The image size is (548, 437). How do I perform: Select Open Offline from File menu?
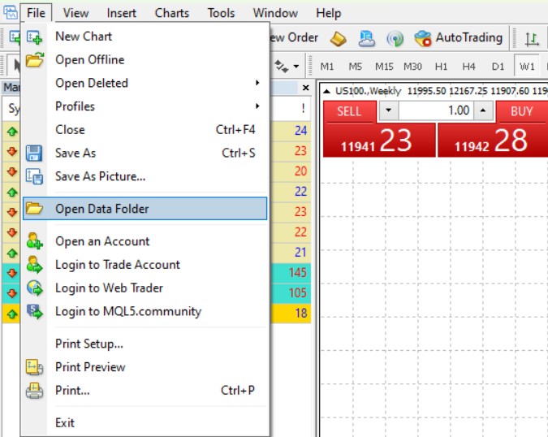tap(145, 60)
